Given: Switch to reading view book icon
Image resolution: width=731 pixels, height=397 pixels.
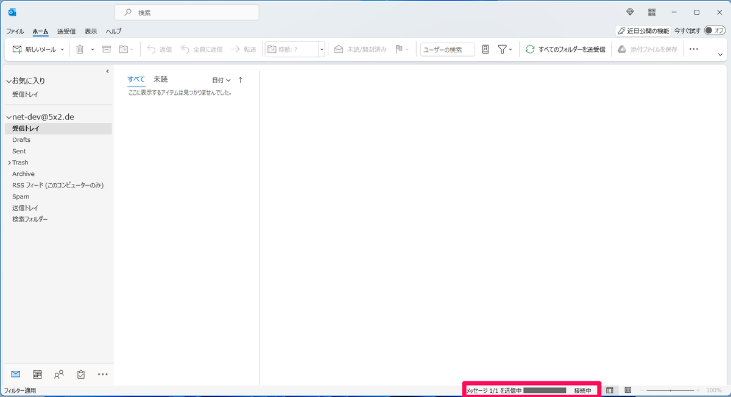Looking at the screenshot, I should coord(628,390).
